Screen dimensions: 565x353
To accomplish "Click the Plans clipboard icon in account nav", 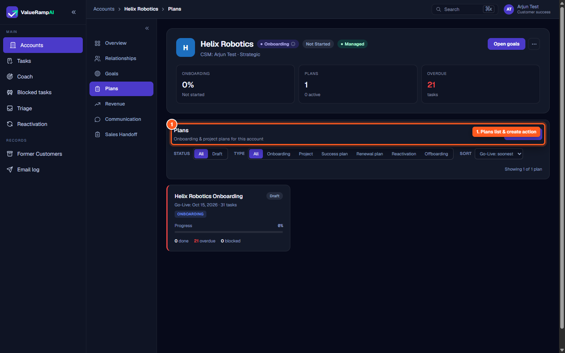I will (x=98, y=89).
